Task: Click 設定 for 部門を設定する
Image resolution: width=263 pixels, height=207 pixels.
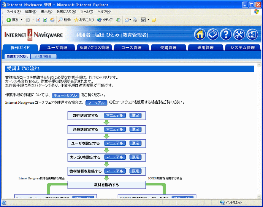Action: coord(135,115)
